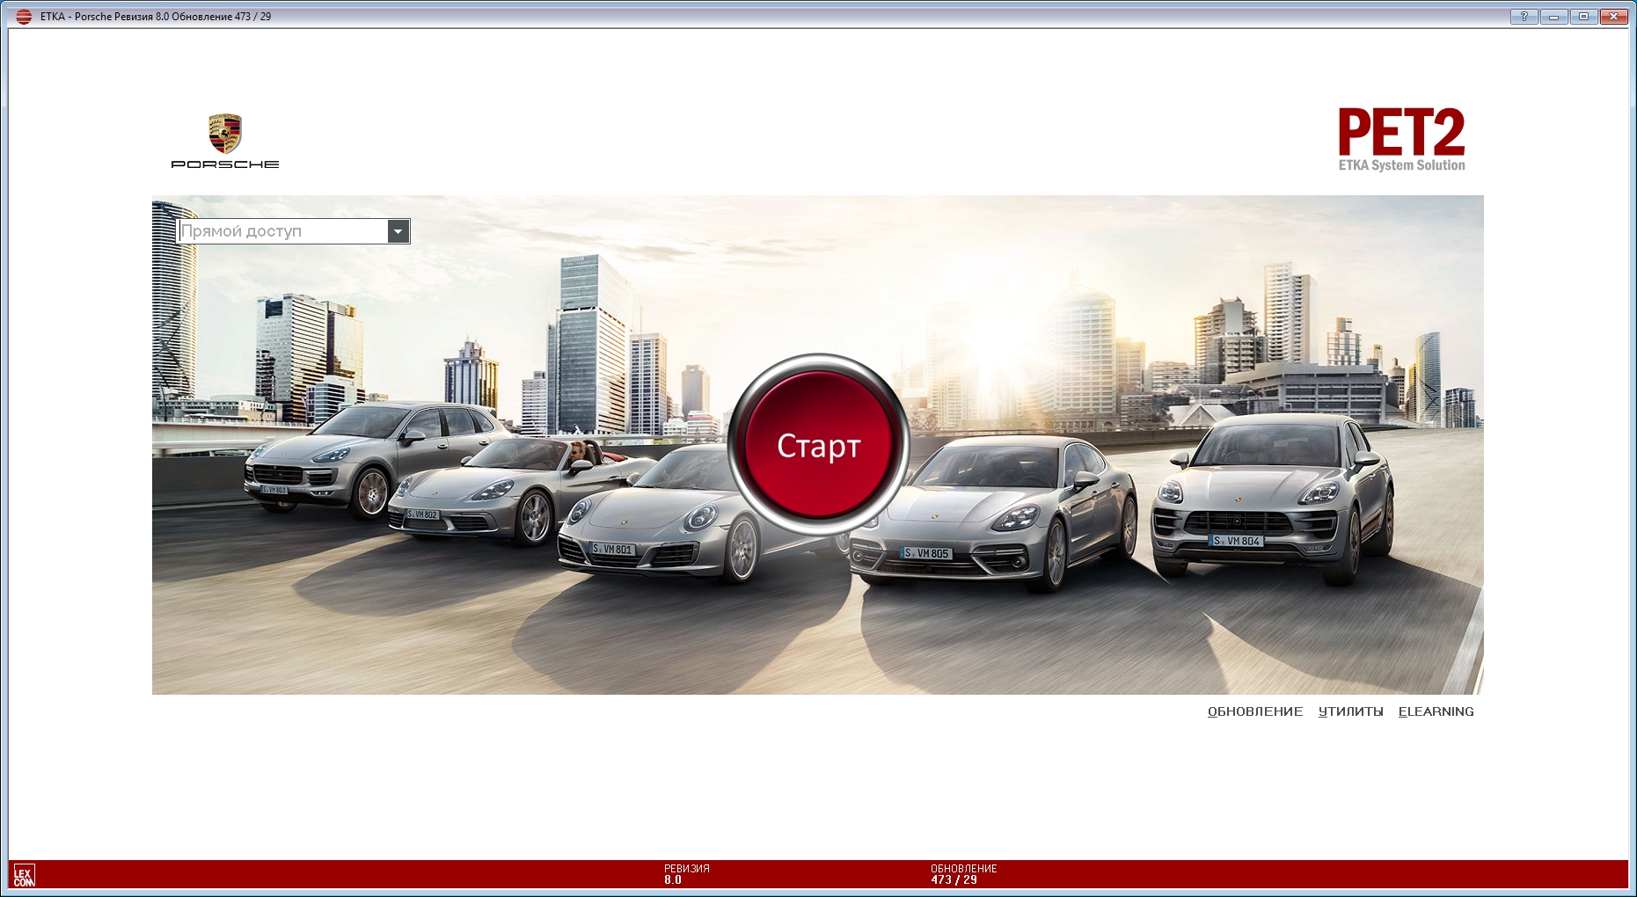1637x897 pixels.
Task: Open the ETKA window system menu icon
Action: coord(24,17)
